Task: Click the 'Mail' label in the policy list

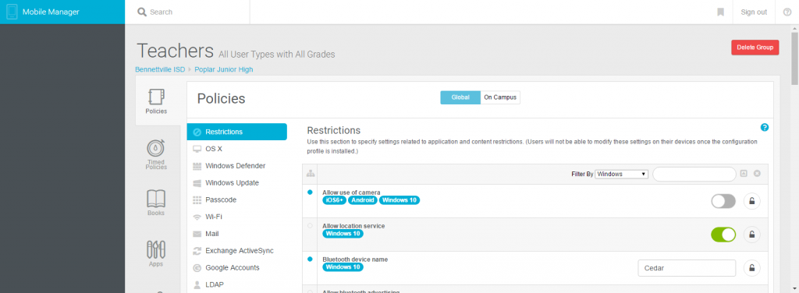Action: [x=212, y=234]
